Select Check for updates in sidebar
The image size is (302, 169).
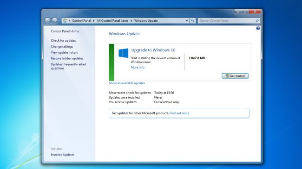tap(63, 41)
